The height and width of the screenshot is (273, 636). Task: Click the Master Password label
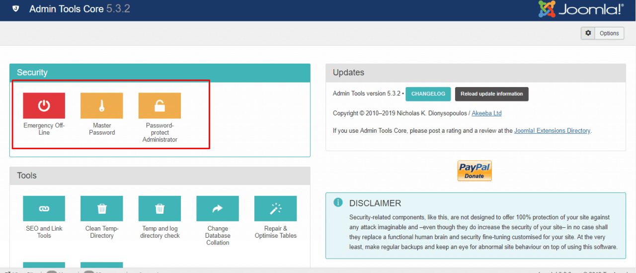point(102,129)
